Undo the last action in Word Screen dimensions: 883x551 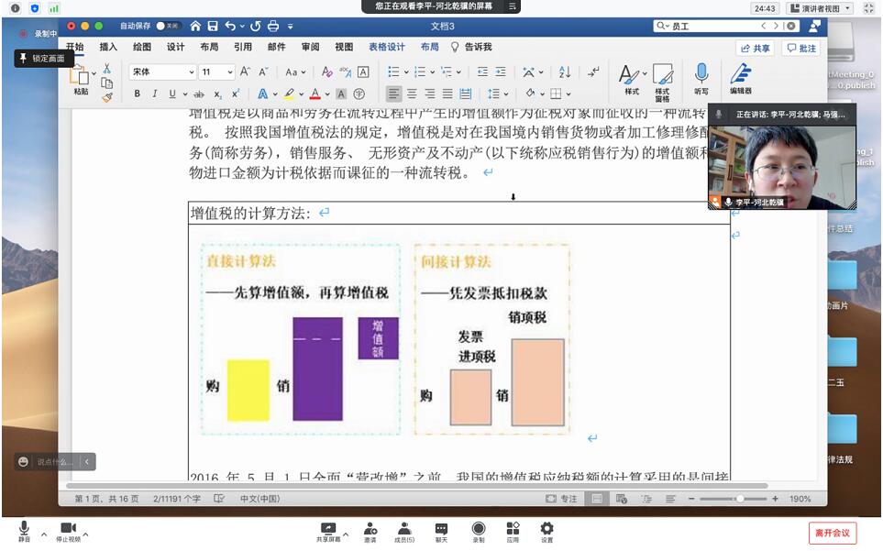[x=230, y=26]
